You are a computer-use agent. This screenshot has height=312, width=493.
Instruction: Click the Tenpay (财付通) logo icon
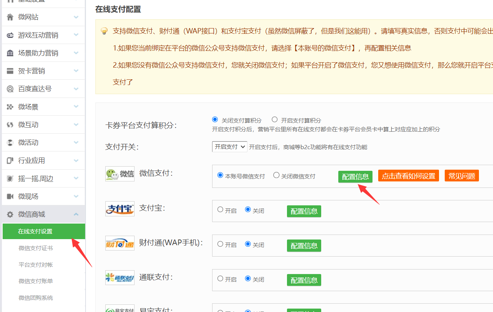pos(120,243)
